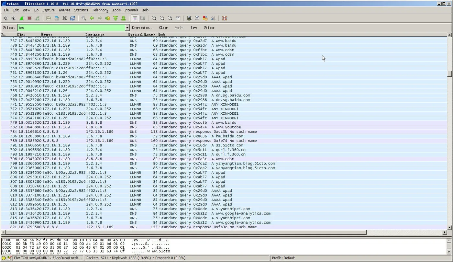Reload this capture file icon

pyautogui.click(x=72, y=18)
